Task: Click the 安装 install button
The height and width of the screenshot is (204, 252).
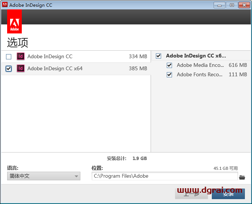Action: (x=228, y=194)
